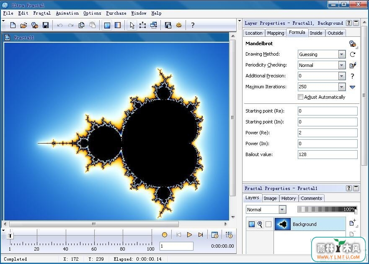Click the Timeline view icon
This screenshot has height=264, width=369.
click(x=229, y=235)
